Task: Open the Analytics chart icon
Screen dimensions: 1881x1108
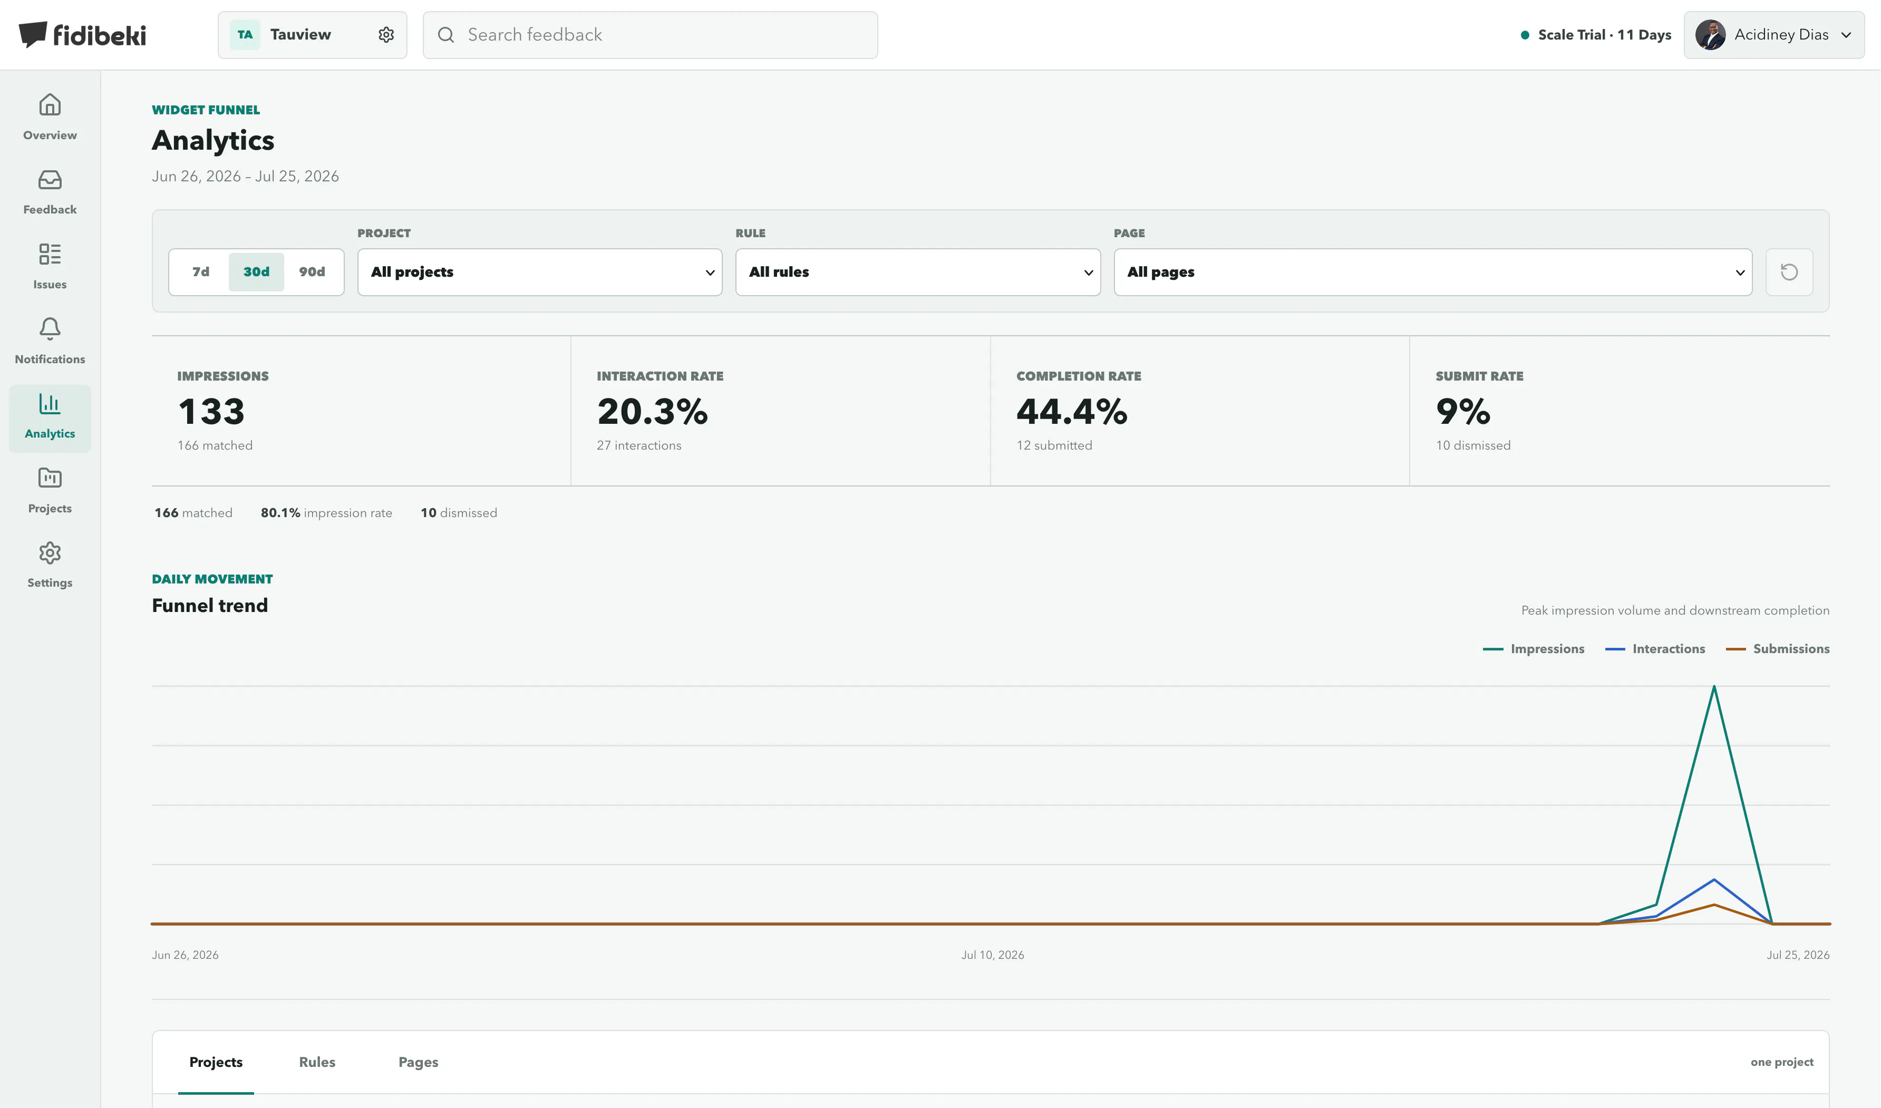Action: point(50,403)
